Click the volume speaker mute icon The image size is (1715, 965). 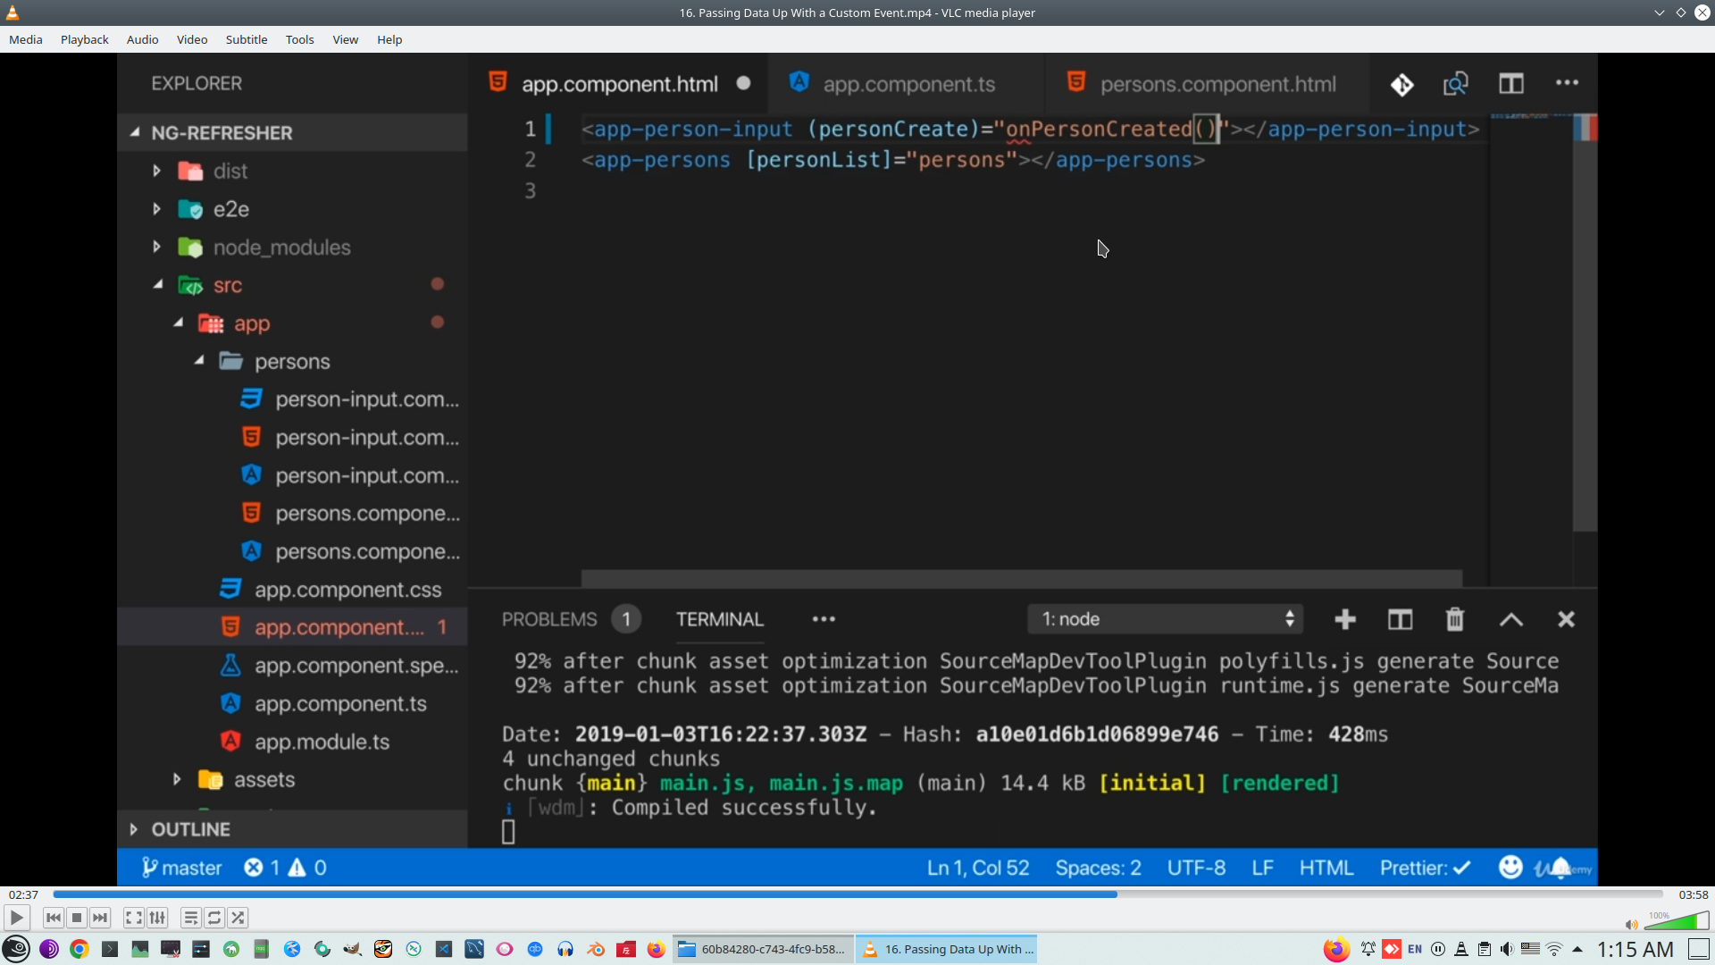click(x=1631, y=925)
